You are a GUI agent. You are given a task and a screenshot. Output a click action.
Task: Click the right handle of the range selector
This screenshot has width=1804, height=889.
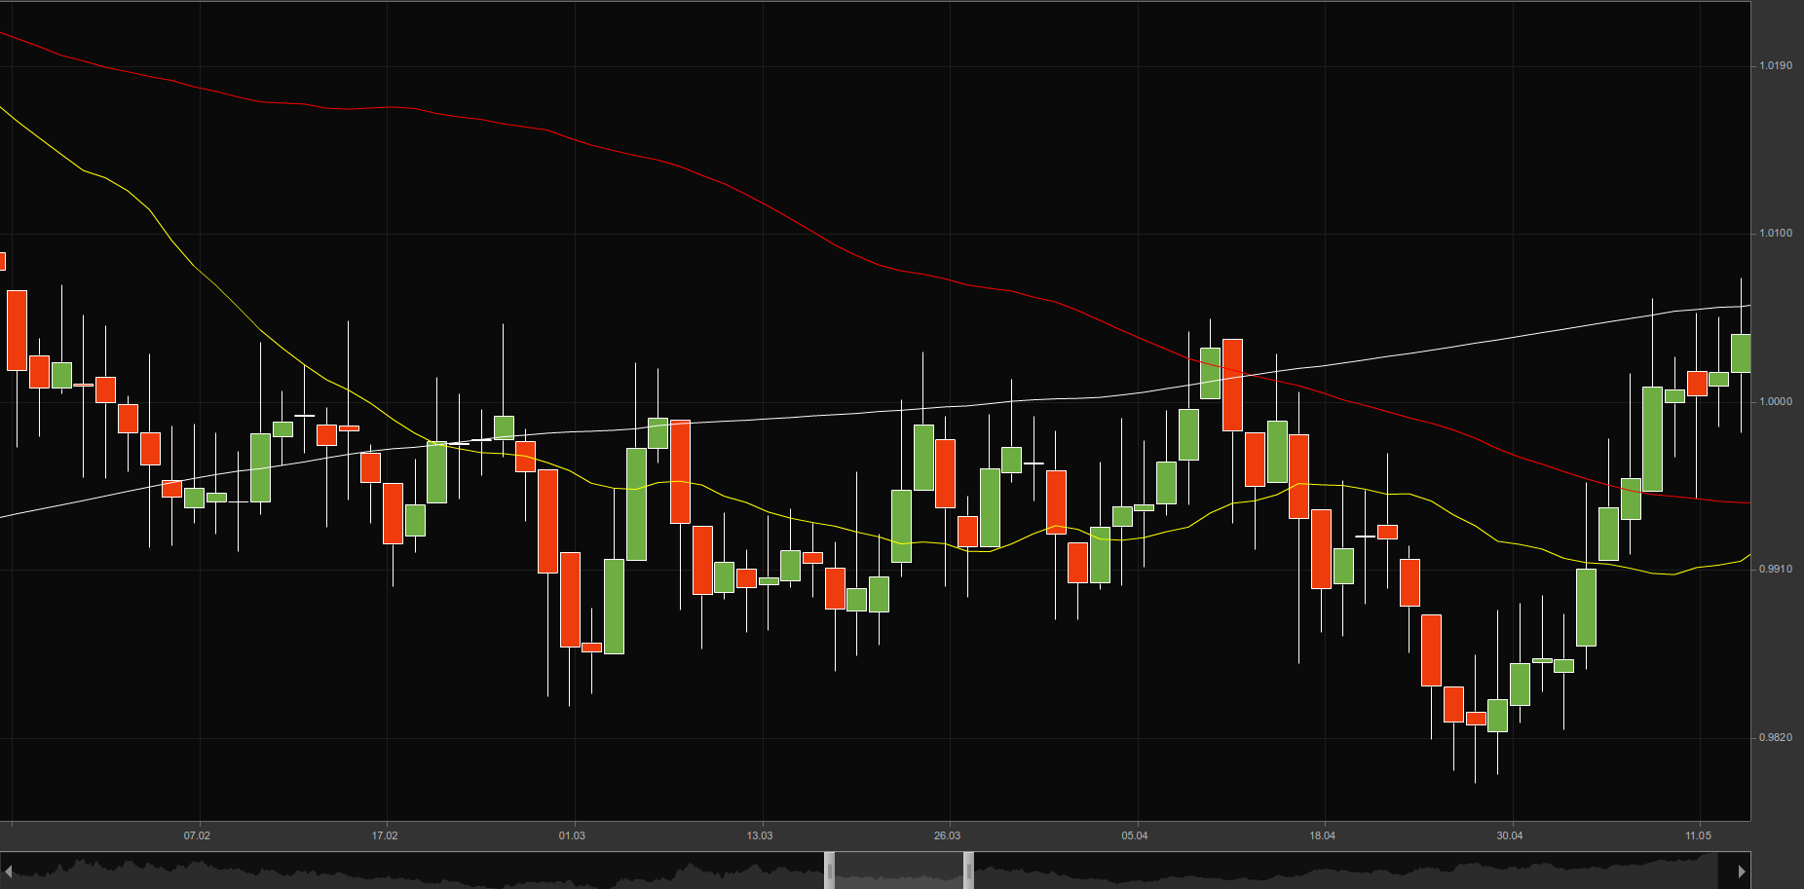pyautogui.click(x=968, y=870)
